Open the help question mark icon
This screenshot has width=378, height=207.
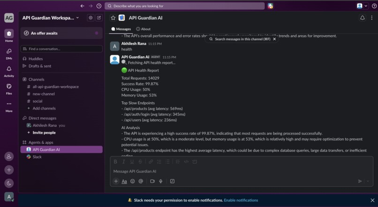tap(374, 6)
